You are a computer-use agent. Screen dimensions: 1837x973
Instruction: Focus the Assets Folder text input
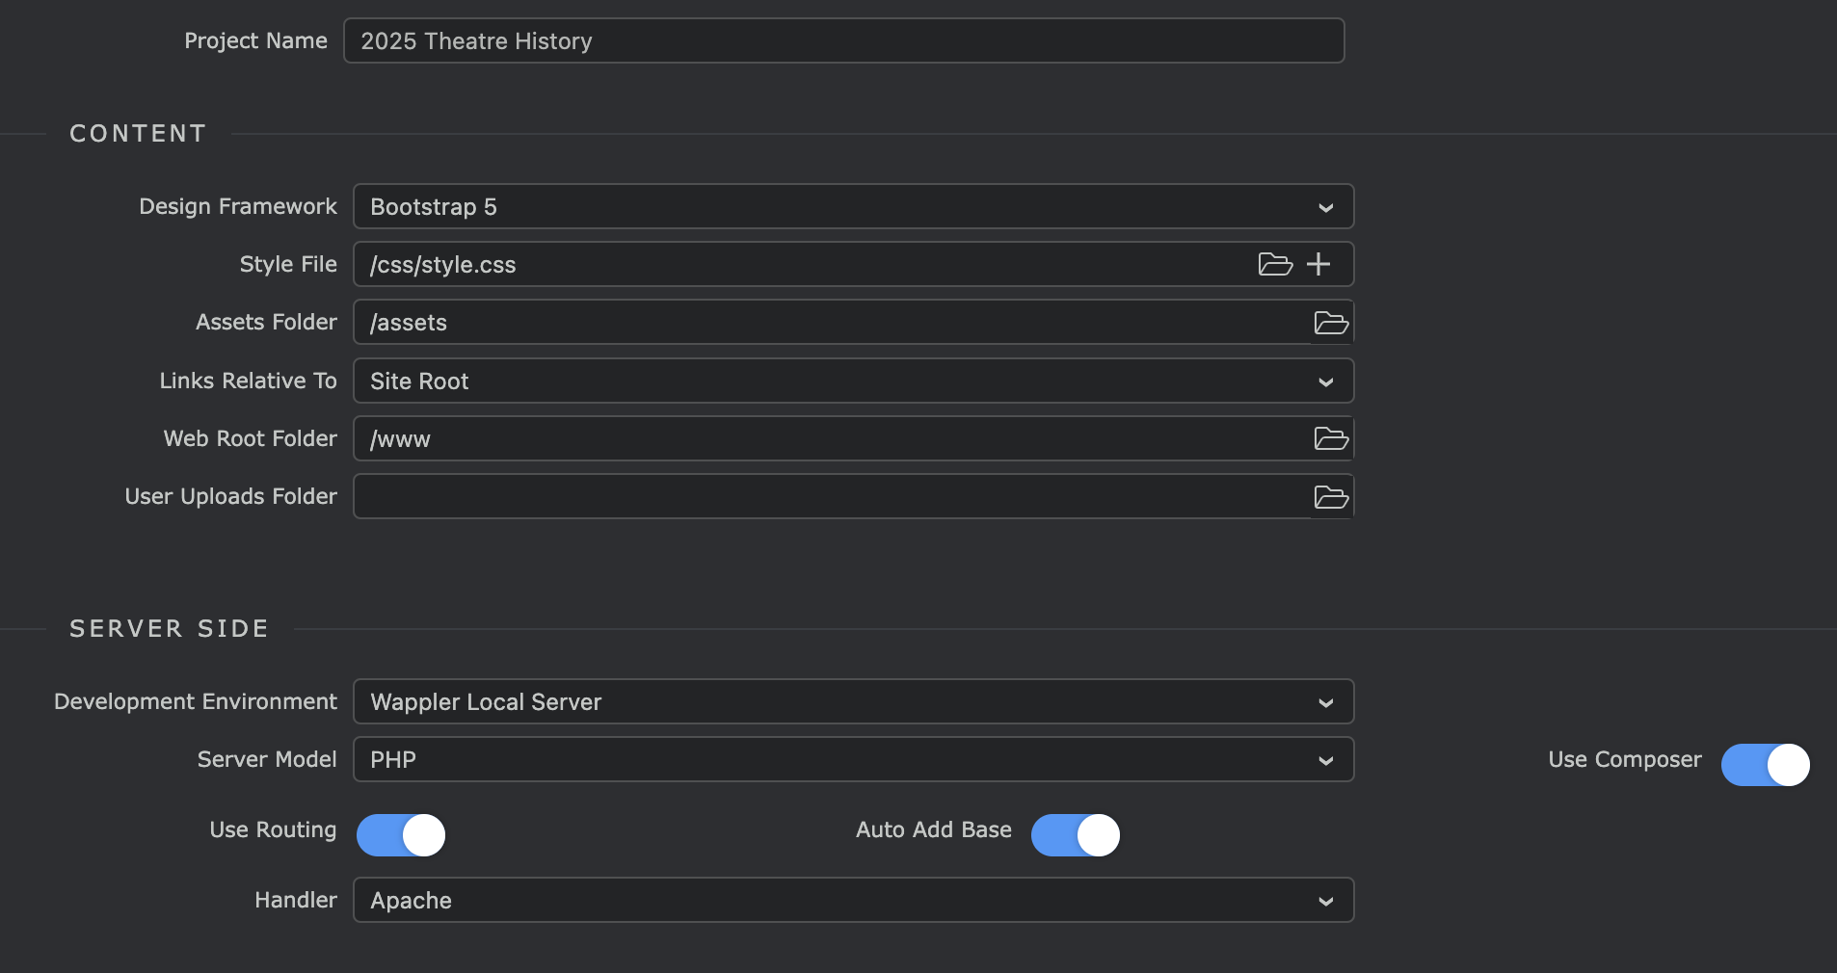coord(829,323)
